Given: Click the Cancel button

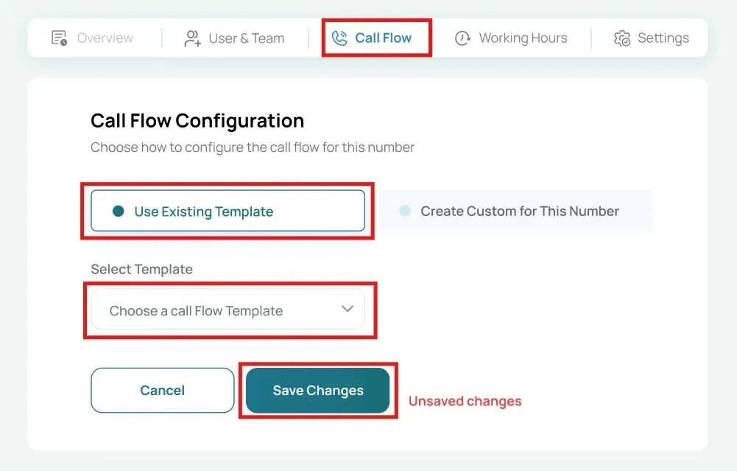Looking at the screenshot, I should 162,390.
